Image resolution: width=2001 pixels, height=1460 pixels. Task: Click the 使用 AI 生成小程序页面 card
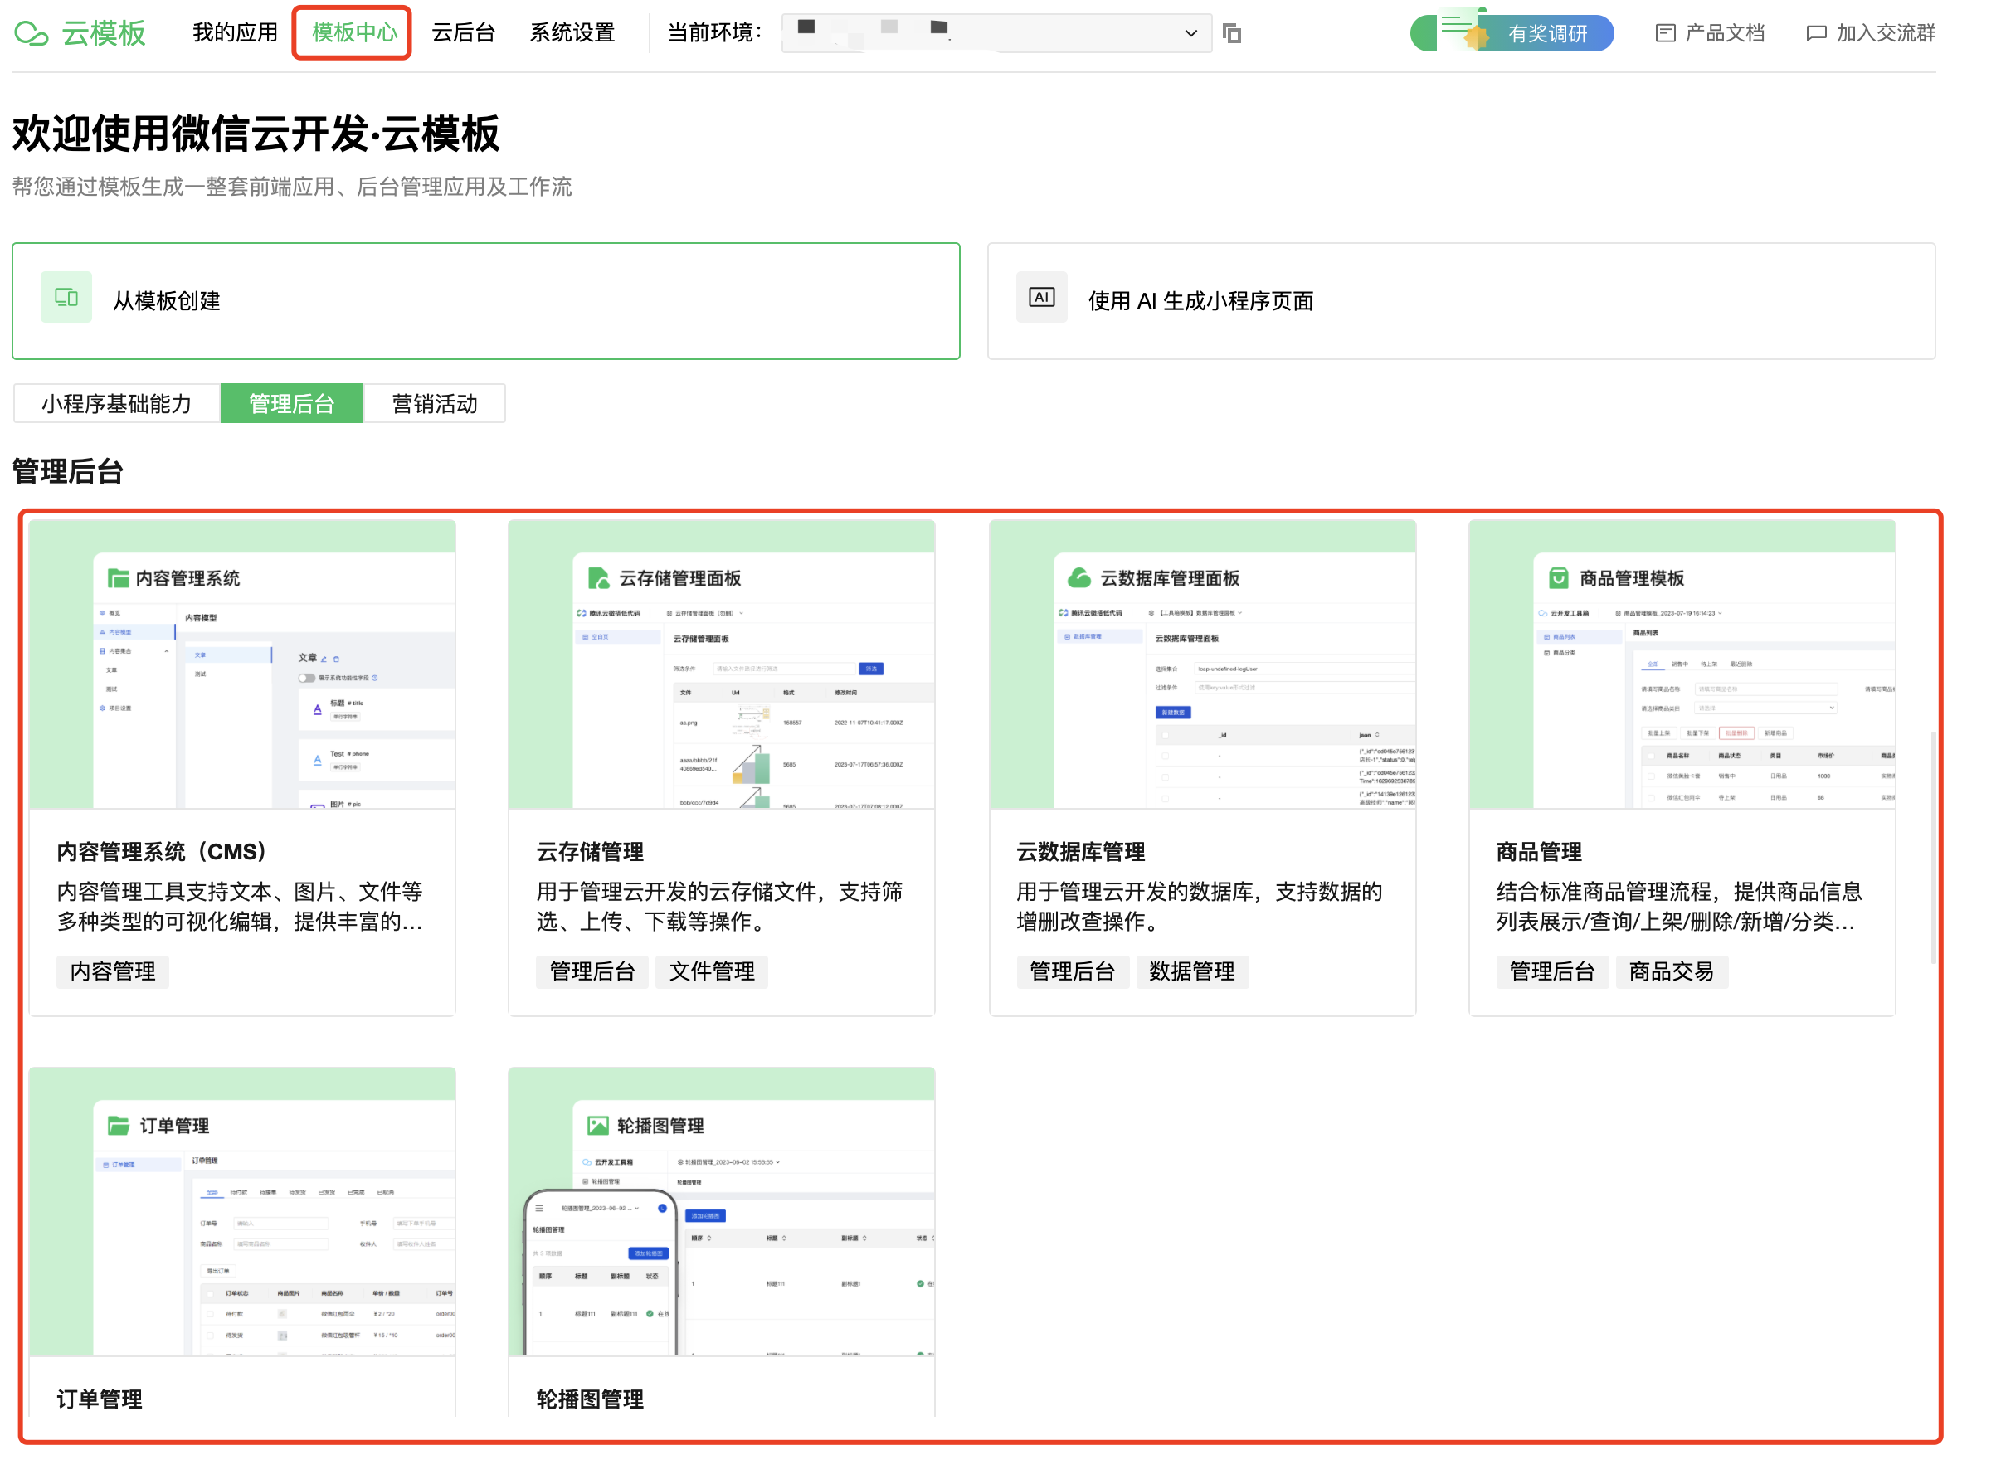tap(1463, 301)
